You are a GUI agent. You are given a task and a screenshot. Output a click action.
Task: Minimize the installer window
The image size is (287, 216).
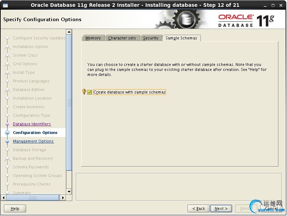265,5
